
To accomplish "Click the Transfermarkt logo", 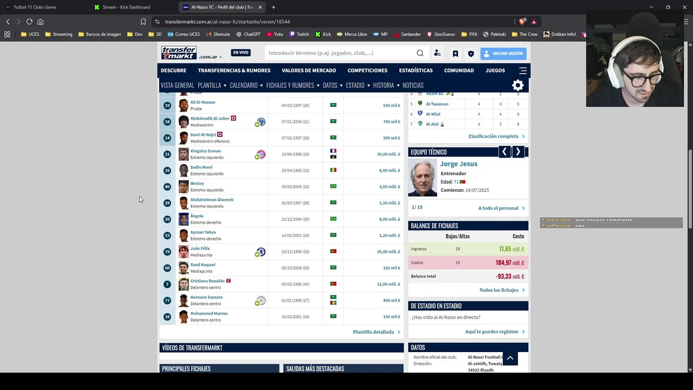I will pyautogui.click(x=179, y=53).
